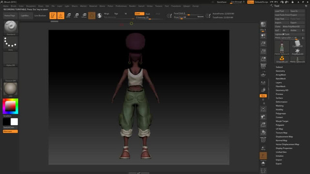Viewport: 310px width, 174px height.
Task: Toggle the Xyz rotation button
Action: tap(263, 96)
